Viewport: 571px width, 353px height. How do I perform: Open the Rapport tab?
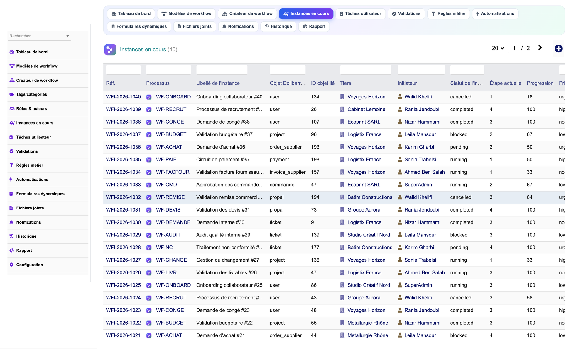click(314, 26)
